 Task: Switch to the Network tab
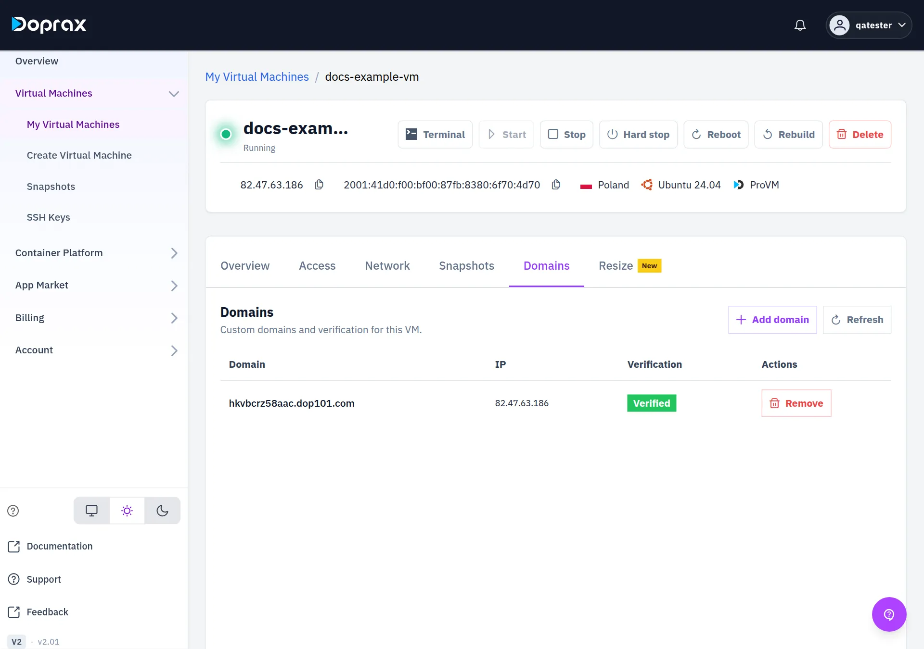387,266
